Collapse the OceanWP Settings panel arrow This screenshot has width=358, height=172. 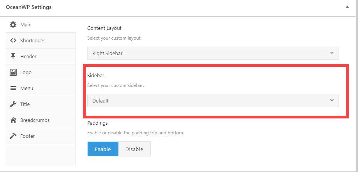click(347, 7)
